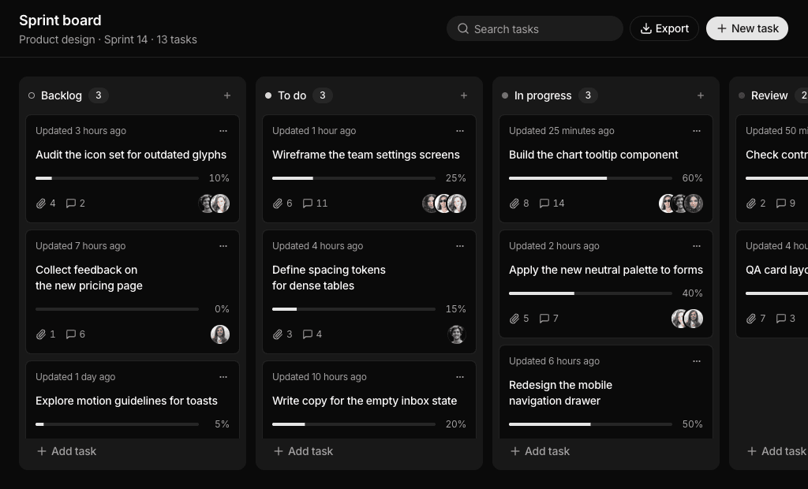This screenshot has width=808, height=489.
Task: Click assignee avatars on Wireframe team settings card
Action: coord(444,203)
